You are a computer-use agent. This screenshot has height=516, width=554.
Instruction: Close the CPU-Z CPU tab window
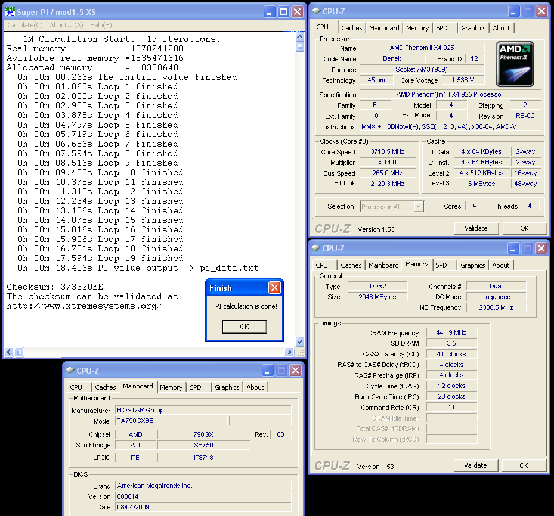pyautogui.click(x=541, y=11)
